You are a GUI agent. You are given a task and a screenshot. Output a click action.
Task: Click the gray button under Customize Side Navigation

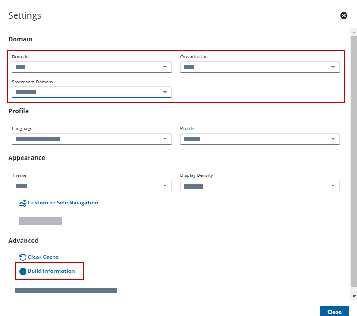[x=41, y=221]
